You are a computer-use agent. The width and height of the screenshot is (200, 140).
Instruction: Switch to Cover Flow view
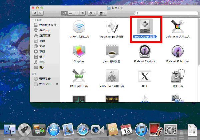83,13
